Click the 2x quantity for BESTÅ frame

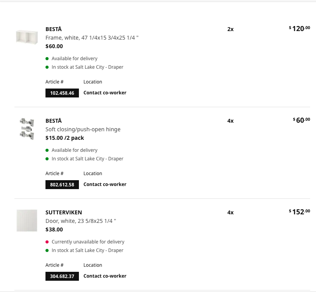click(x=230, y=29)
